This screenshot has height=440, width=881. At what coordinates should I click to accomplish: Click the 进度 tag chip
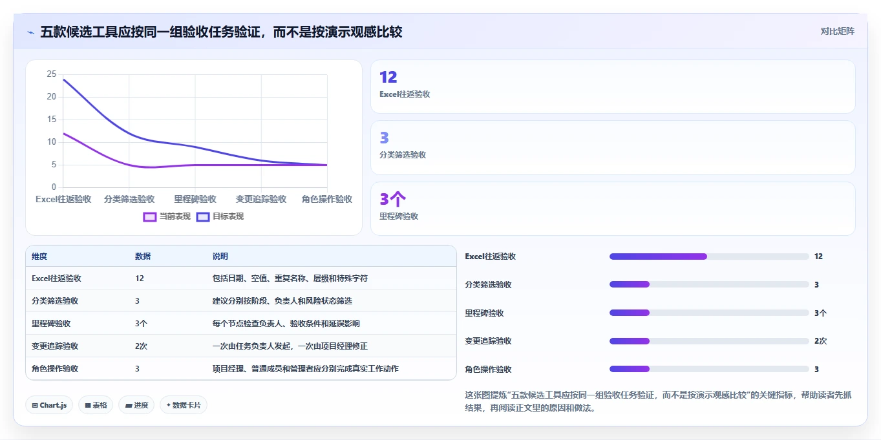[136, 405]
